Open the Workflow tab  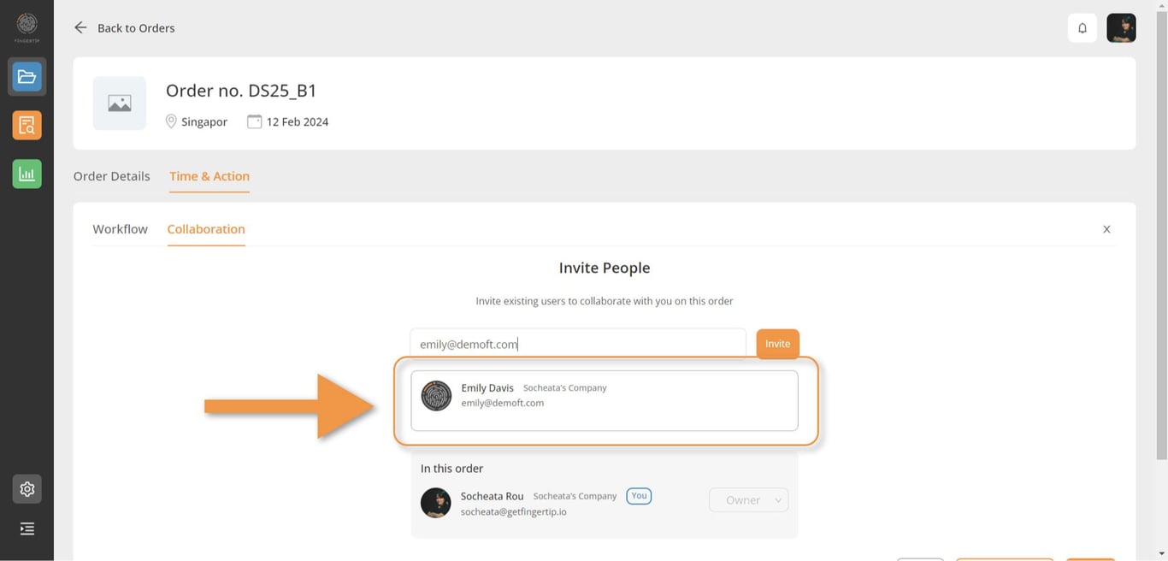point(120,228)
